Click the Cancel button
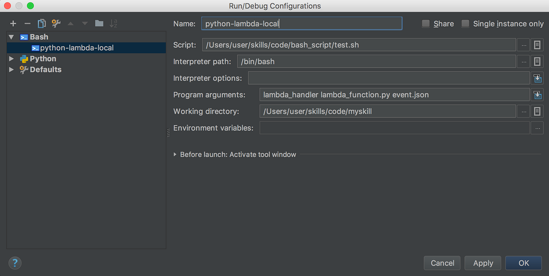549x276 pixels. pyautogui.click(x=442, y=263)
